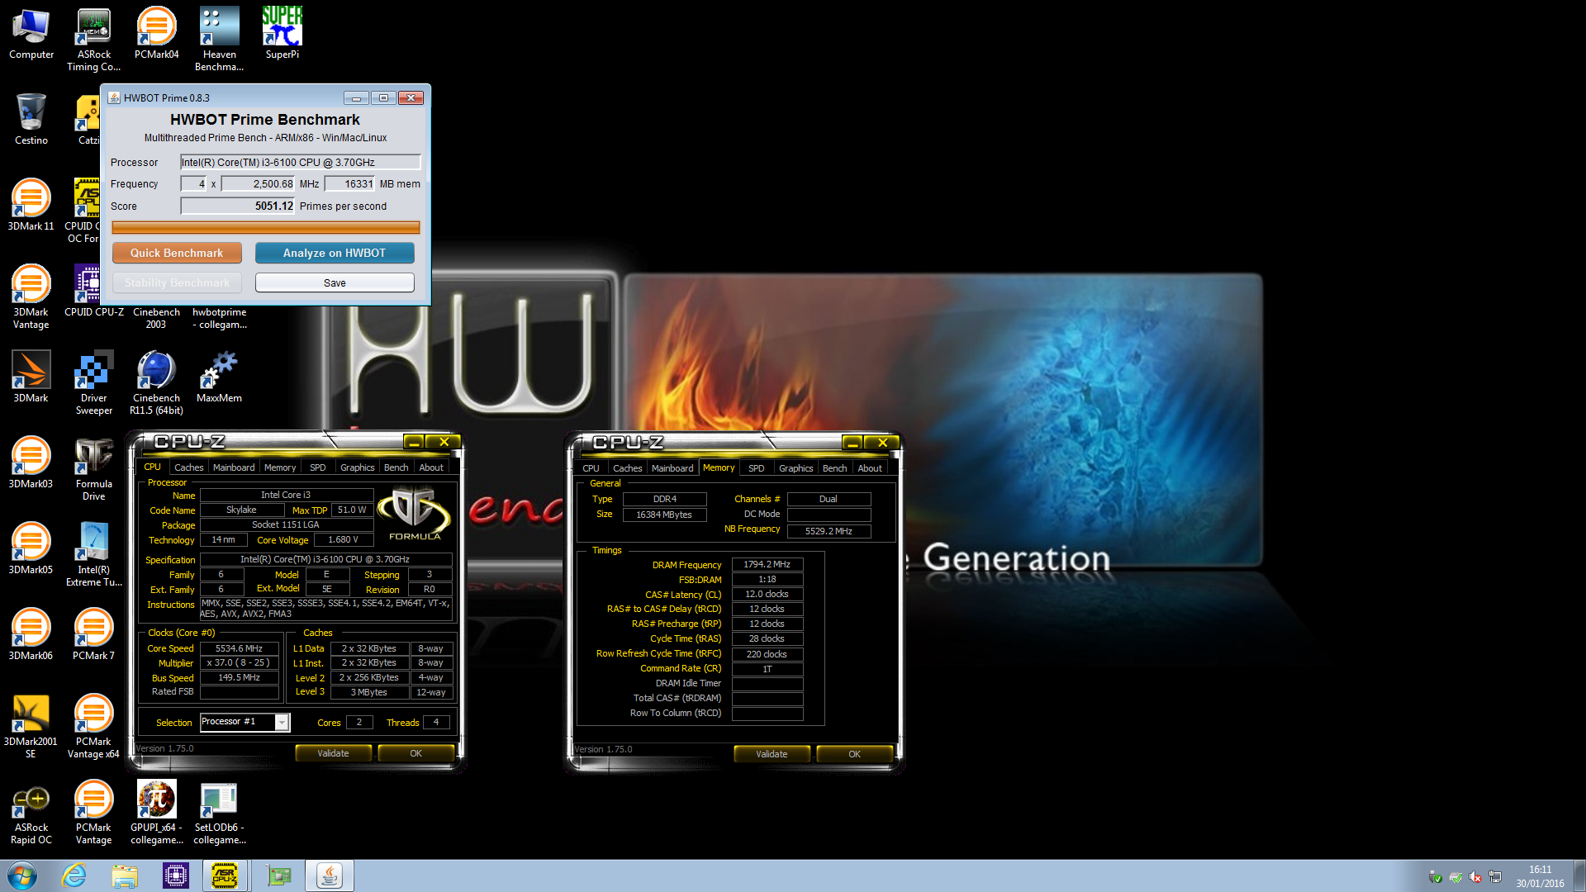The width and height of the screenshot is (1586, 892).
Task: Click DRAM Frequency value 1794.2 MHz
Action: 767,565
